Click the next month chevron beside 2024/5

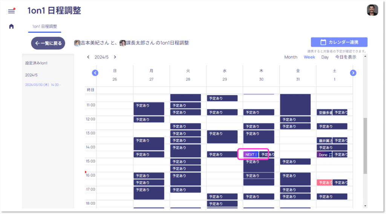(x=115, y=57)
